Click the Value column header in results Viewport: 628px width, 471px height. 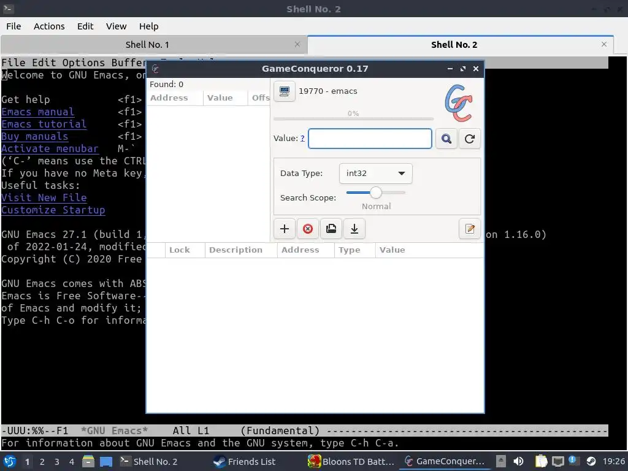[x=225, y=98]
